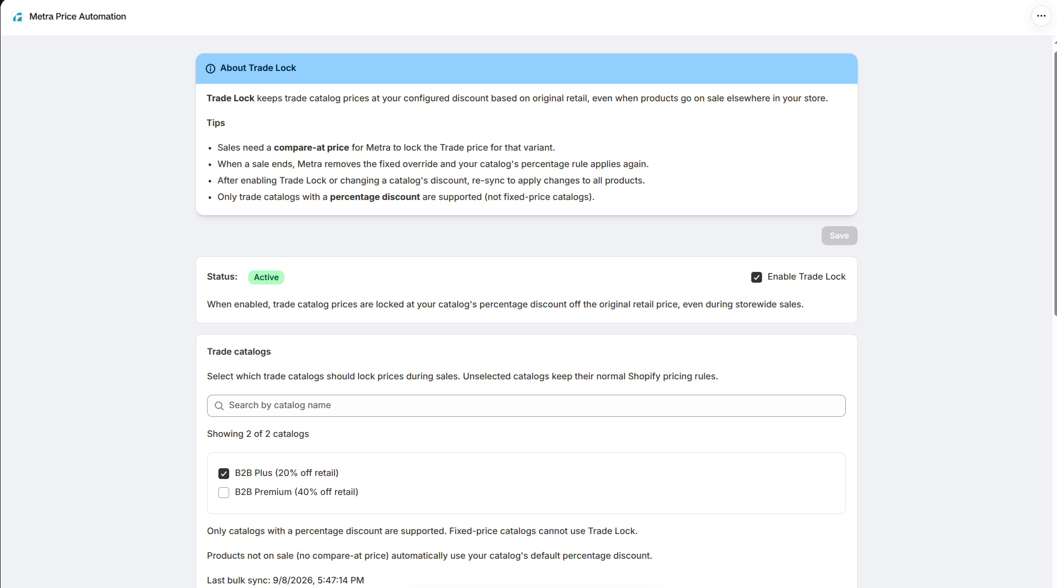The image size is (1057, 588).
Task: Uncheck the B2B Plus catalog checkbox
Action: [x=224, y=473]
